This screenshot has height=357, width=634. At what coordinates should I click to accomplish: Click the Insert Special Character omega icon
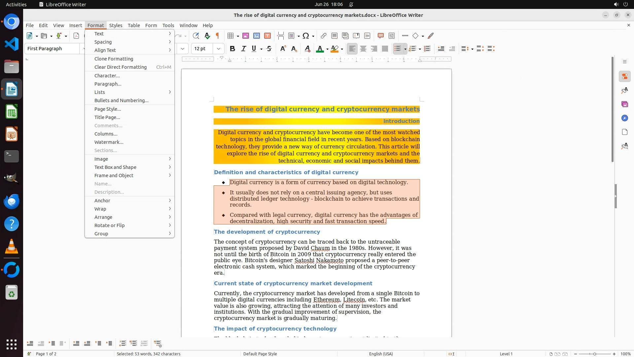point(306,36)
